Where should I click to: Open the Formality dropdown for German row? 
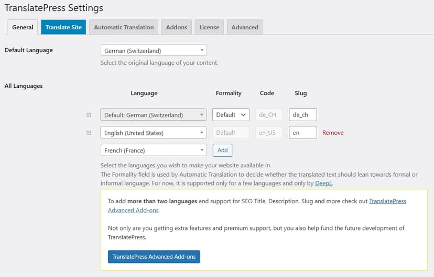coord(231,114)
